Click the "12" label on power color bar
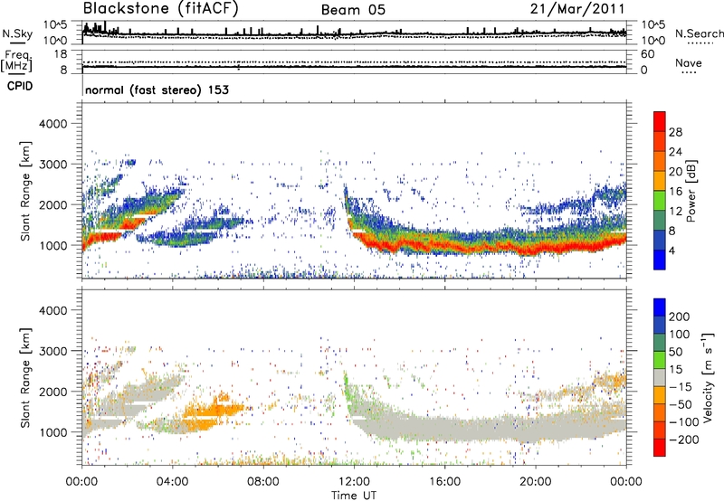724x501 pixels. (675, 212)
